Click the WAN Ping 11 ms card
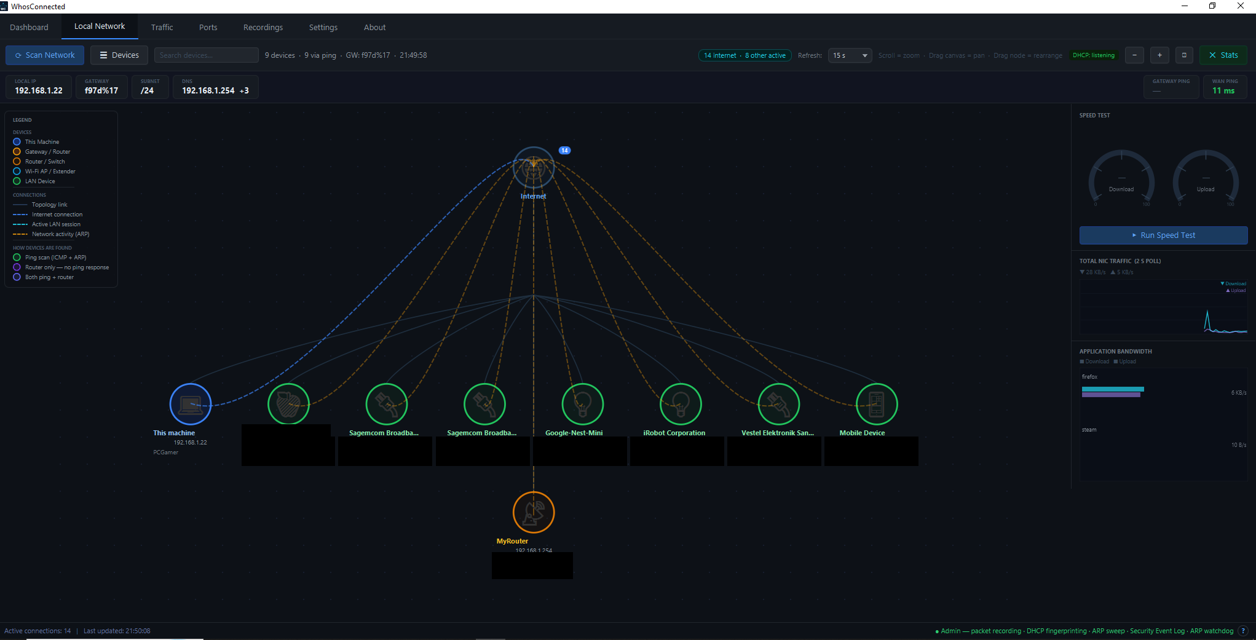The height and width of the screenshot is (640, 1256). pyautogui.click(x=1225, y=87)
